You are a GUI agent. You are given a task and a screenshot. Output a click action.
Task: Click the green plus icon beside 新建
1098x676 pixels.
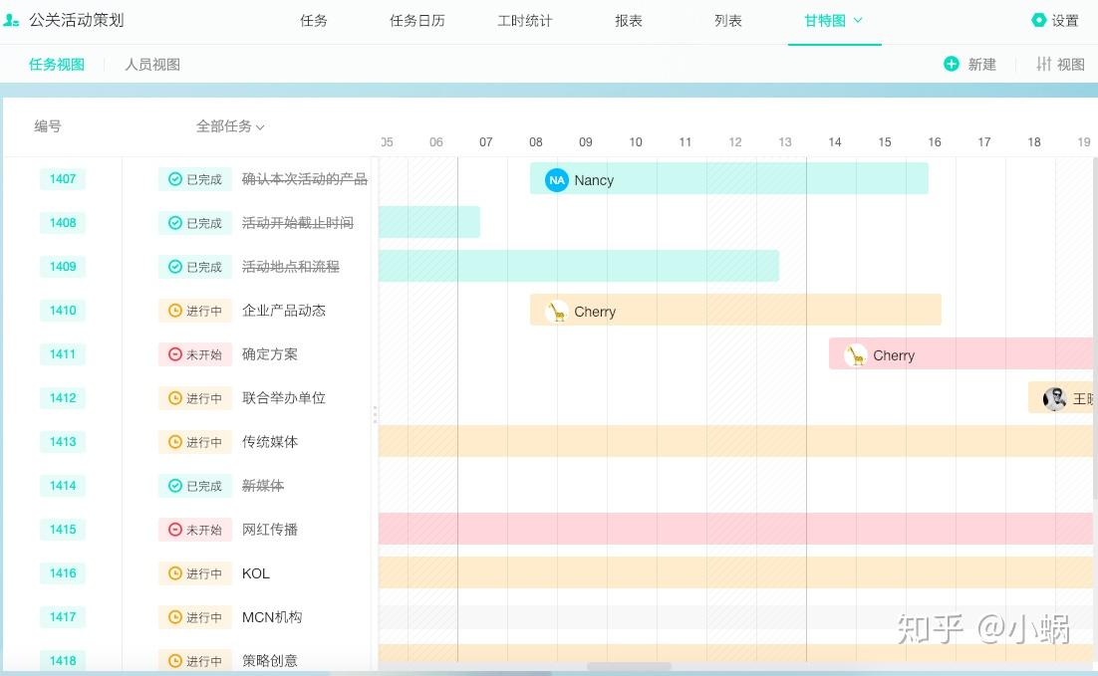[953, 64]
